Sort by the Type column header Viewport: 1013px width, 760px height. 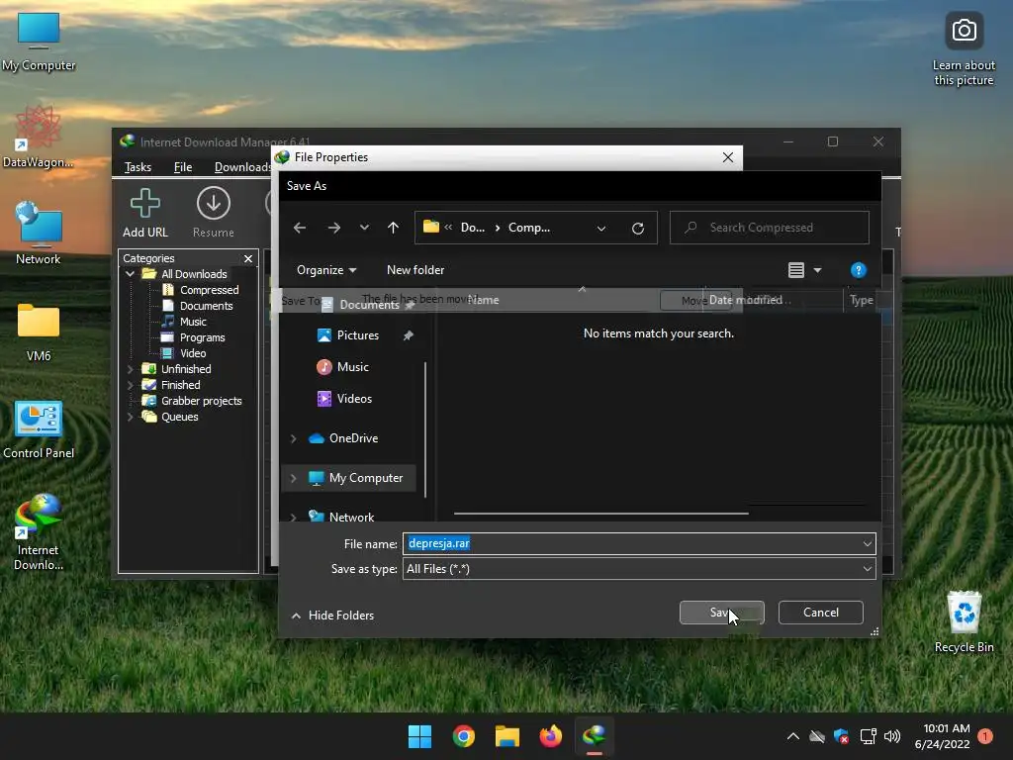(x=861, y=300)
